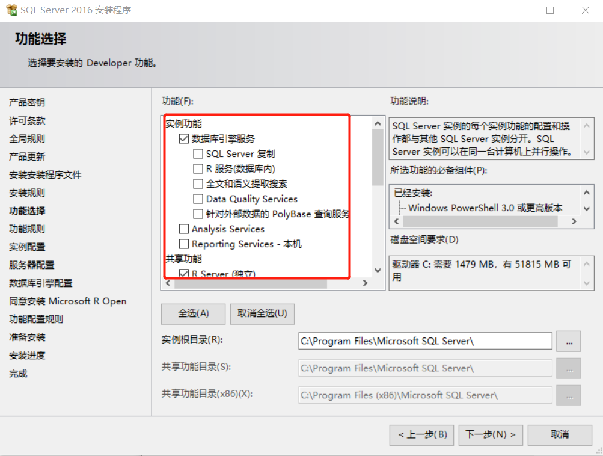
Task: Proceed with 下一步(N) button
Action: pos(491,435)
